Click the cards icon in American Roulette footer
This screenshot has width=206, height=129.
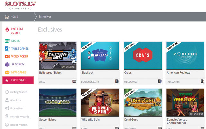(x=202, y=81)
